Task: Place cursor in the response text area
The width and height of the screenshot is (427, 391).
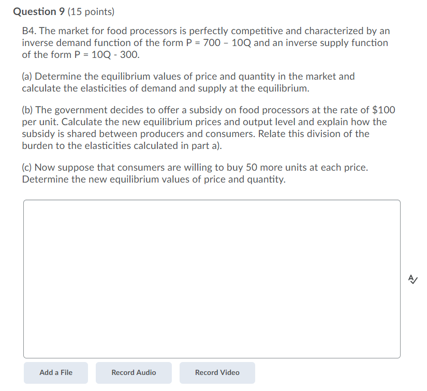Action: tap(212, 279)
